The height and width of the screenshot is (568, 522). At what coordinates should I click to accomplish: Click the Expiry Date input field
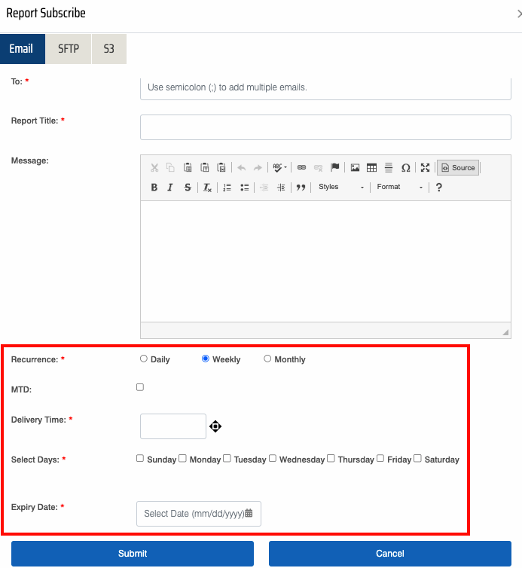193,514
